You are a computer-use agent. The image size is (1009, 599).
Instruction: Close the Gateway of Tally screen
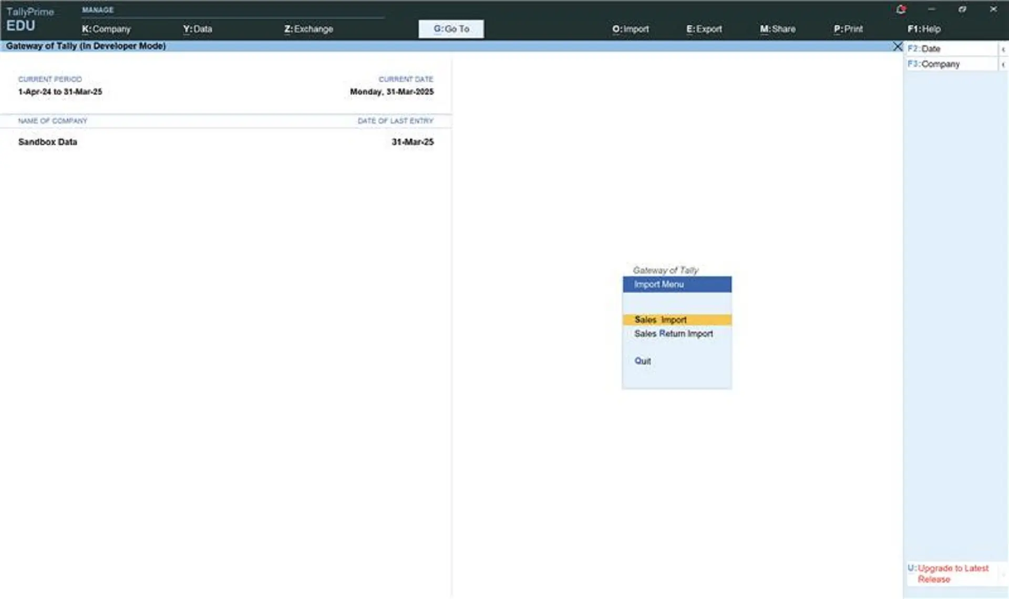click(898, 46)
